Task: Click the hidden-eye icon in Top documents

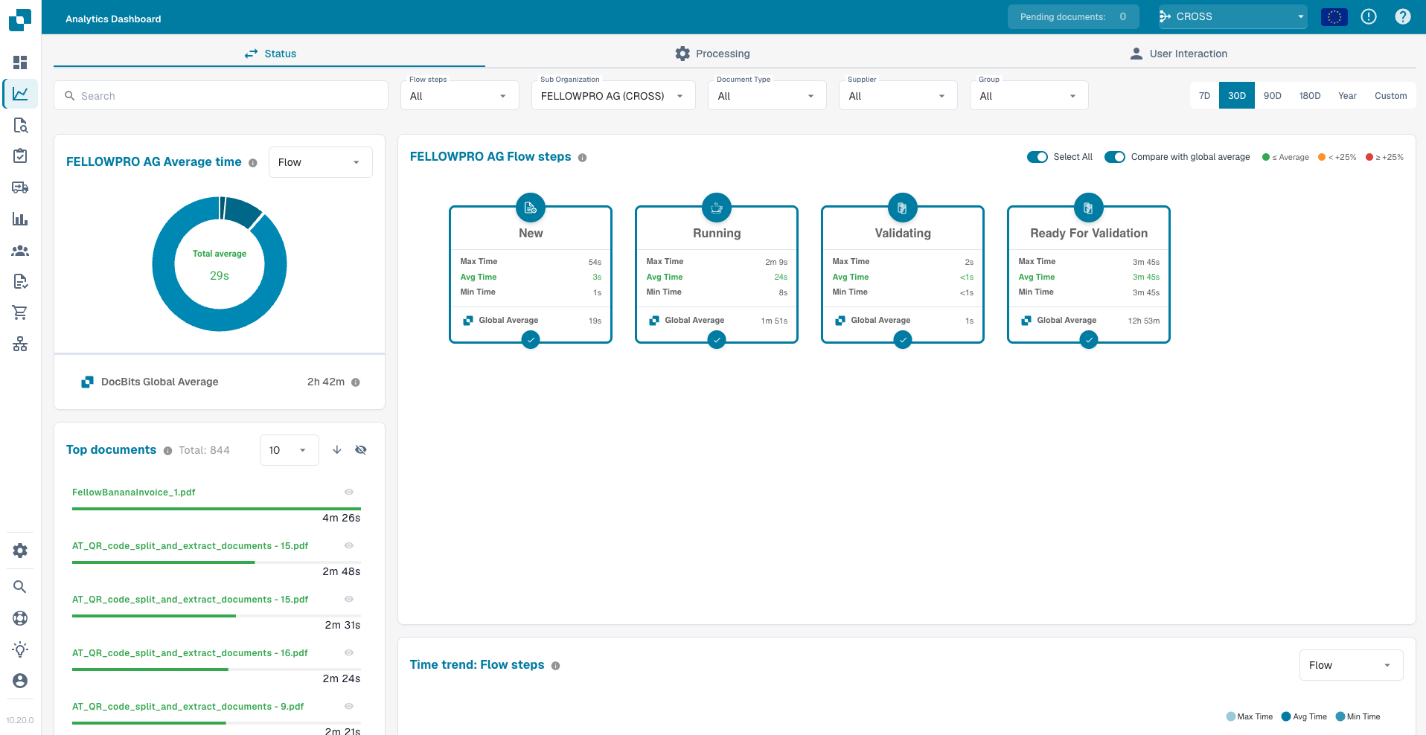Action: [361, 450]
